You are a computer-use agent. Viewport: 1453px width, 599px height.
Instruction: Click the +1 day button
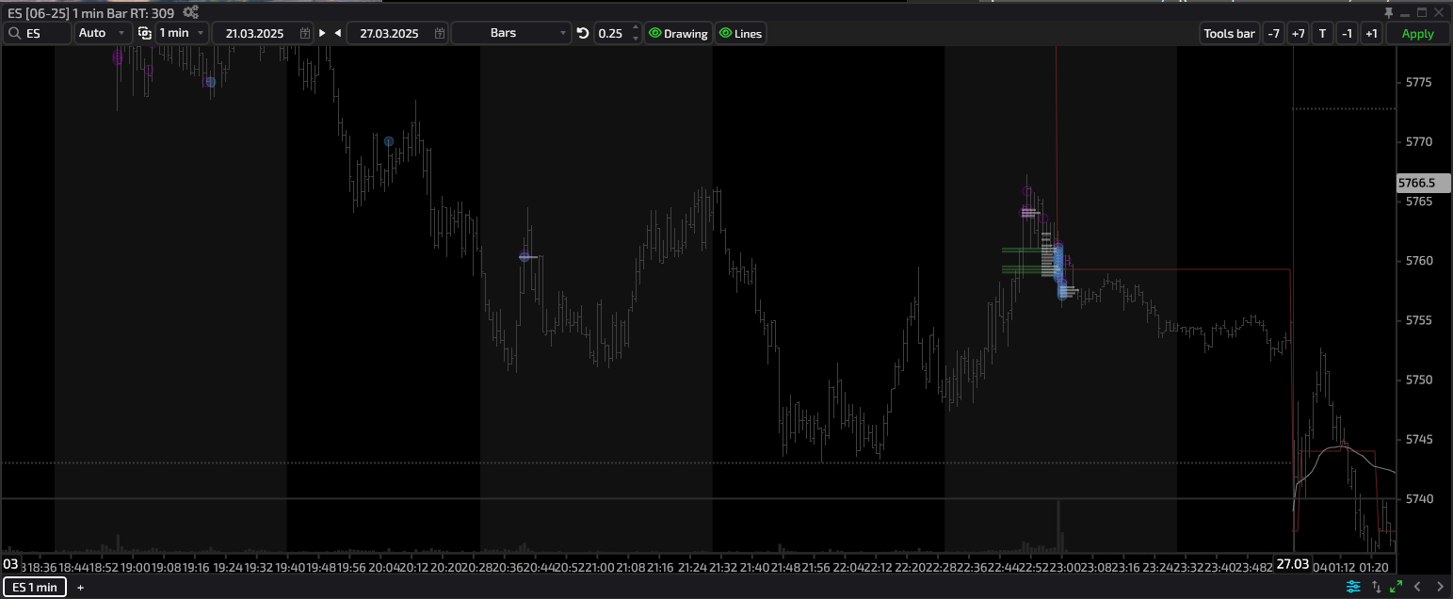point(1371,33)
